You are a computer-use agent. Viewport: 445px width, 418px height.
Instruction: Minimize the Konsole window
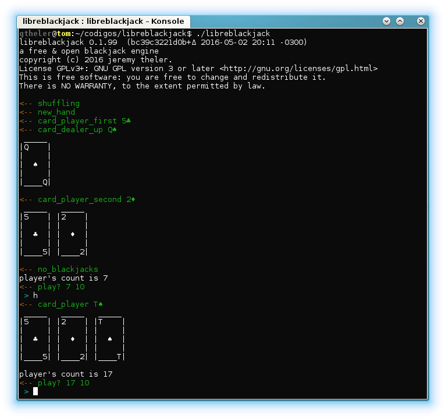coord(386,22)
